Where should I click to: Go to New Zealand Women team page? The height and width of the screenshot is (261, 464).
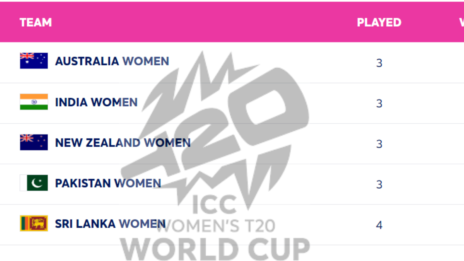tap(123, 143)
